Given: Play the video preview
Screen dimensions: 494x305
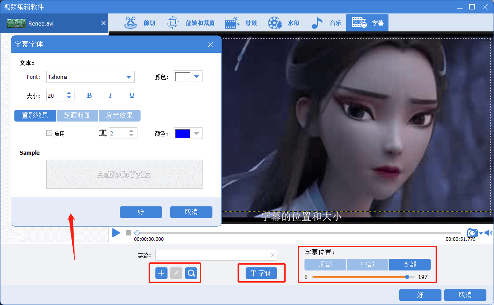Looking at the screenshot, I should click(x=116, y=233).
